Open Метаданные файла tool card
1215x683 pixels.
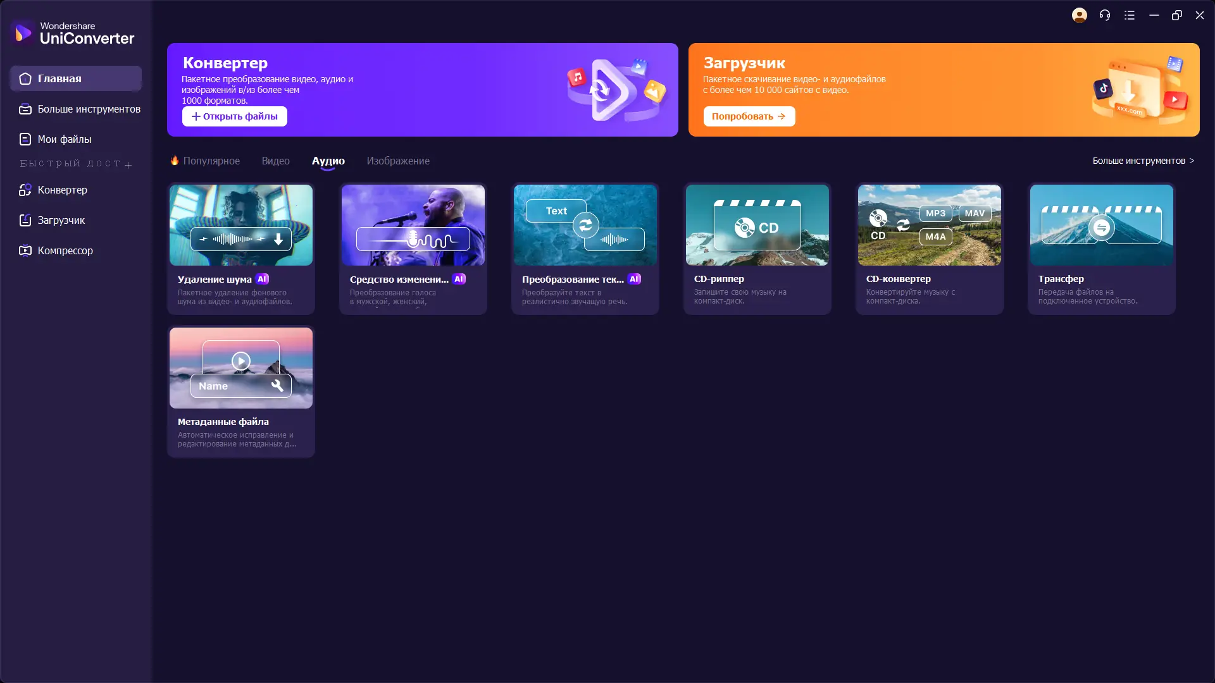pyautogui.click(x=240, y=391)
